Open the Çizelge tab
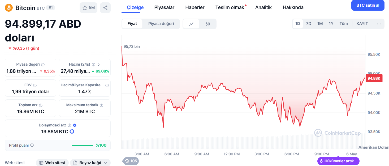 (135, 7)
